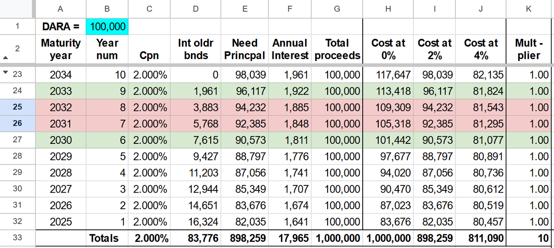The image size is (554, 248).
Task: Click the 'Totals' label cell
Action: coord(107,238)
